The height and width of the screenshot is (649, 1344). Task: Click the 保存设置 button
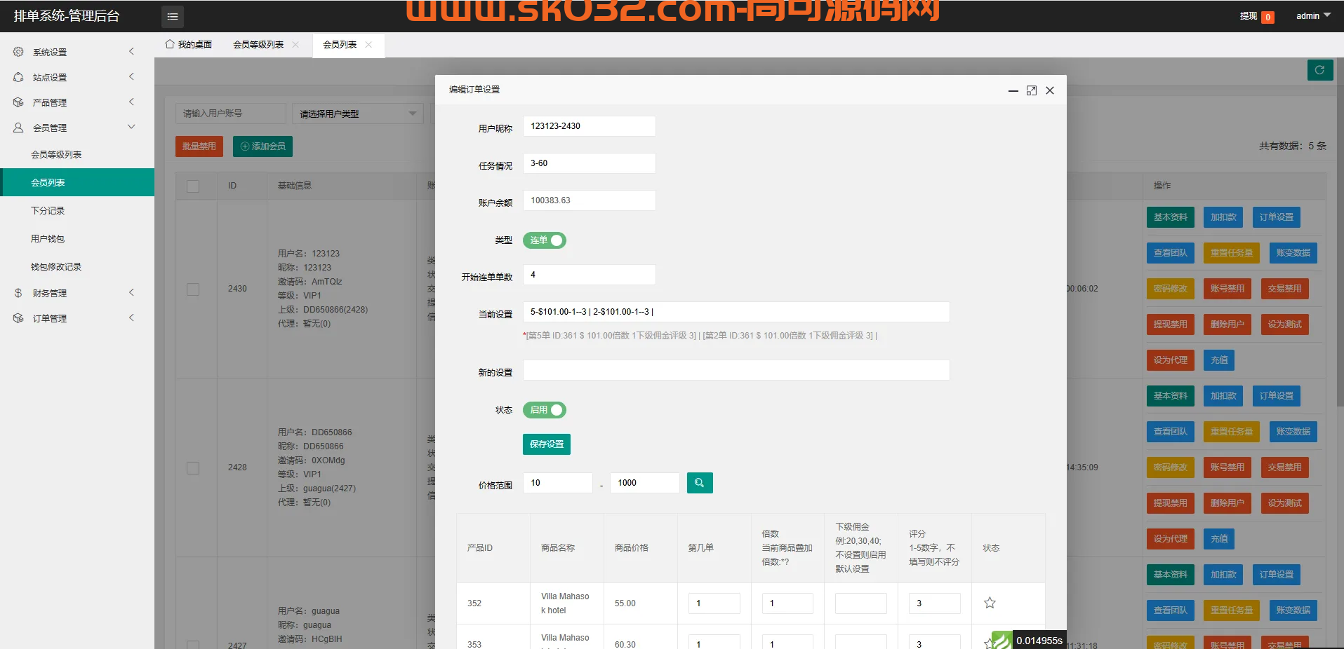click(546, 444)
